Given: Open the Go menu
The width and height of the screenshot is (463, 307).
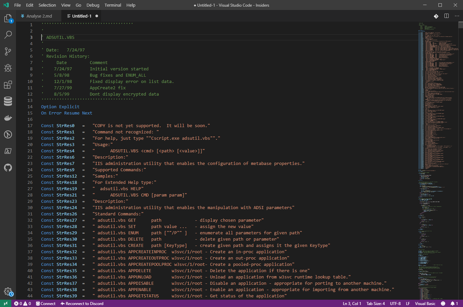Looking at the screenshot, I should click(79, 5).
